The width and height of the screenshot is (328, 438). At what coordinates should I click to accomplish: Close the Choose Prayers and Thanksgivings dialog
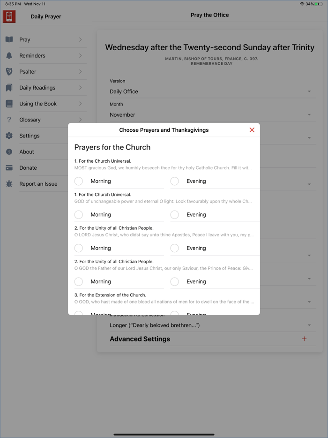coord(252,130)
